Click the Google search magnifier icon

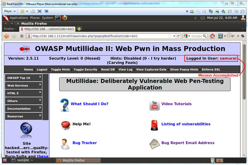205,36
